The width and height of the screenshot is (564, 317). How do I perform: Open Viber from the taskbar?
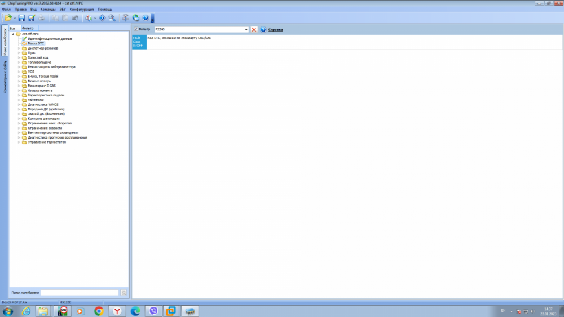pyautogui.click(x=153, y=311)
